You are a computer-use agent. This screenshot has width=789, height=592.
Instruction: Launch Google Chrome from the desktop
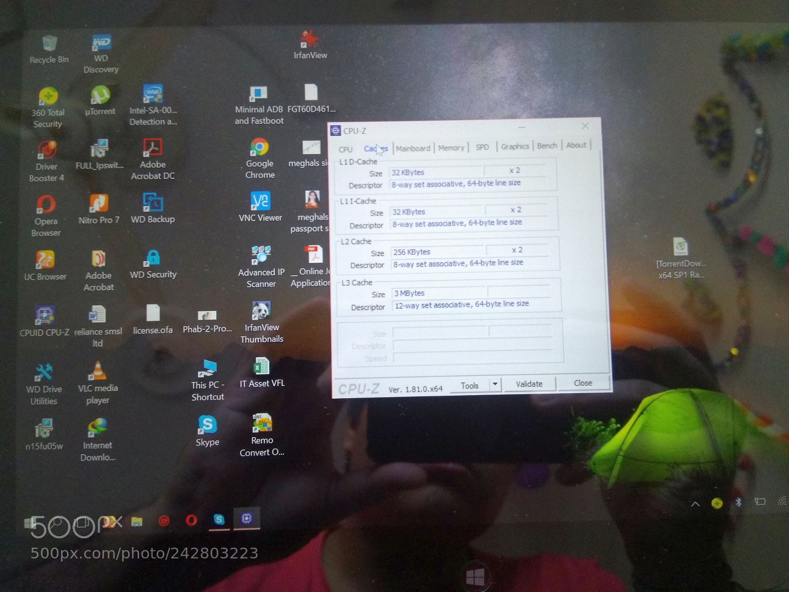coord(260,159)
